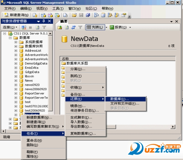Viewport: 183px width, 160px height.
Task: Click the Filter icon in summary toolbar
Action: [x=80, y=27]
